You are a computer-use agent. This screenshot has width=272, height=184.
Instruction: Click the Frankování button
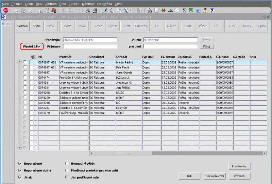click(x=239, y=166)
